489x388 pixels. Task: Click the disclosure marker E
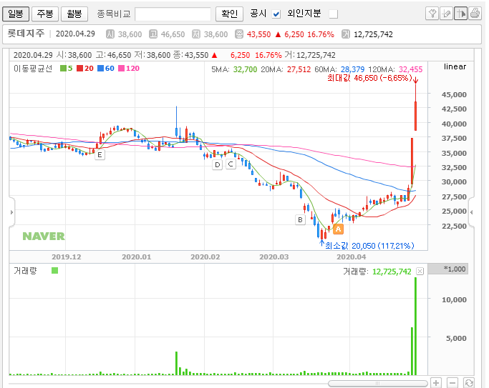pos(100,154)
